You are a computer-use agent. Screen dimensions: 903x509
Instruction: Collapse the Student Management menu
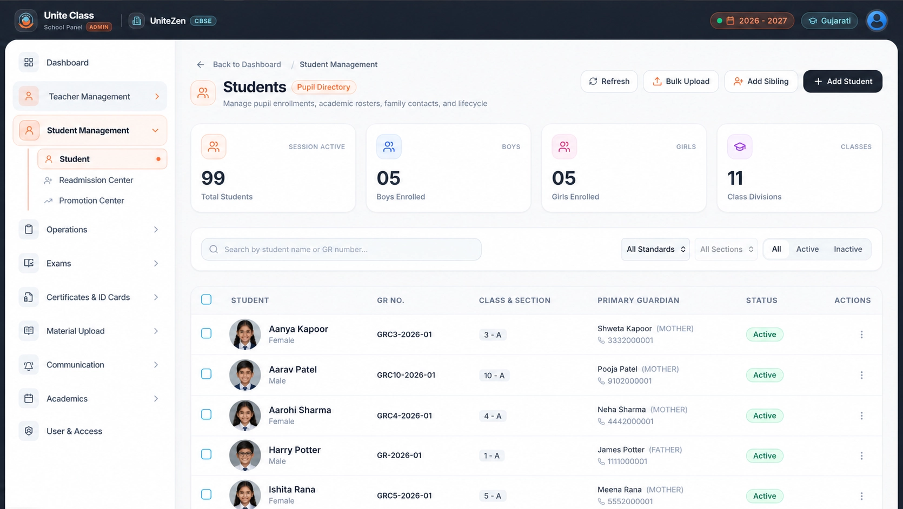point(90,130)
